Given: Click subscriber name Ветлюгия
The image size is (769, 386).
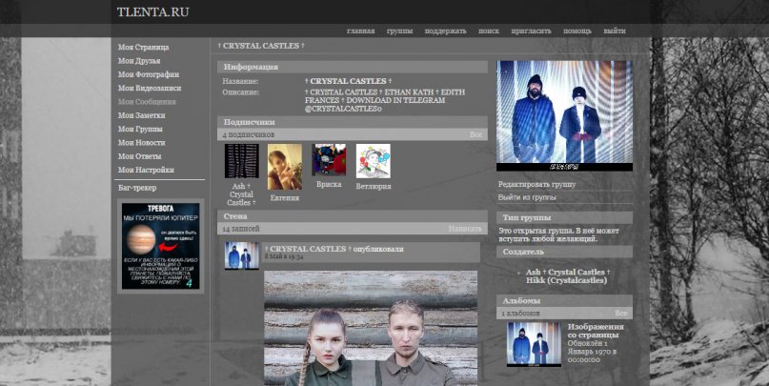Looking at the screenshot, I should 374,187.
